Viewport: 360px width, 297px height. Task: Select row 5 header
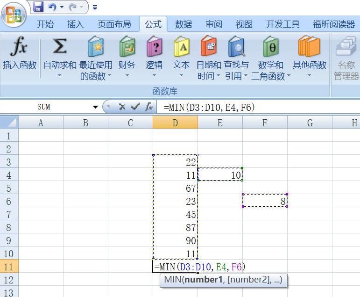pos(9,188)
